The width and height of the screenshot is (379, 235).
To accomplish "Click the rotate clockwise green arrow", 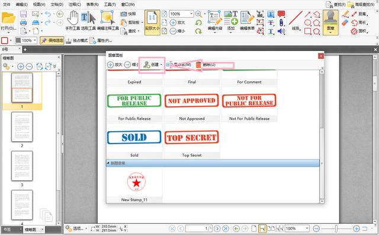I will pyautogui.click(x=198, y=31).
